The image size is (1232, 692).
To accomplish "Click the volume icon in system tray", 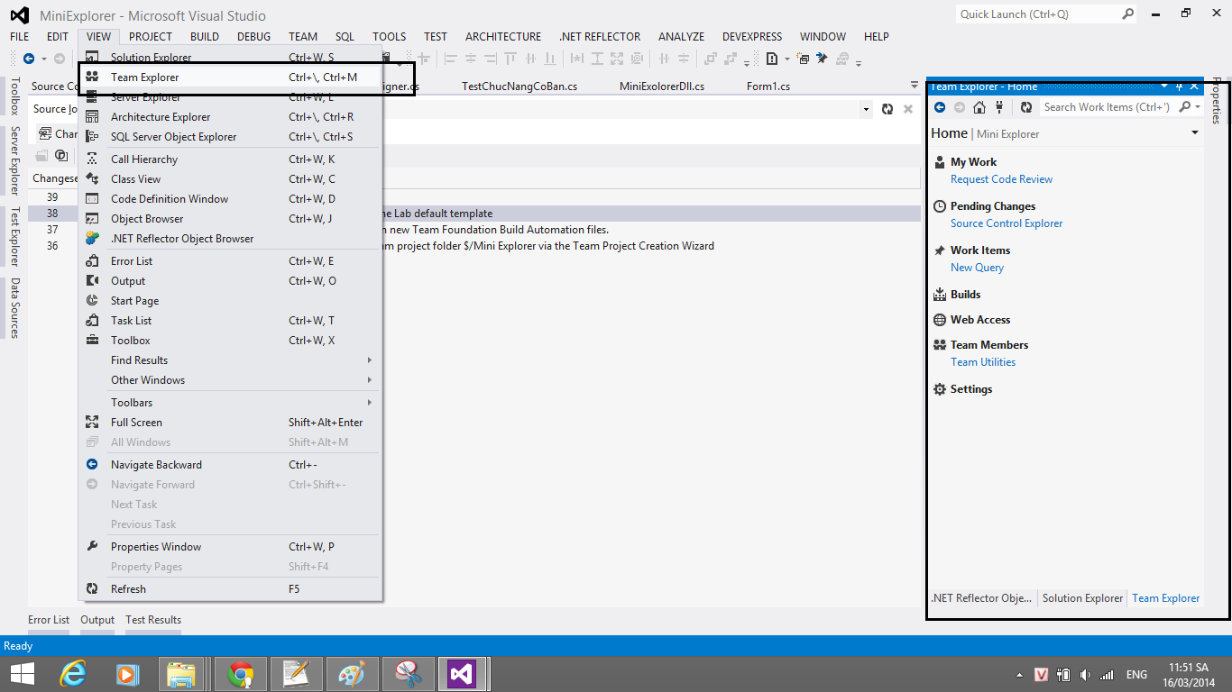I will point(1084,675).
